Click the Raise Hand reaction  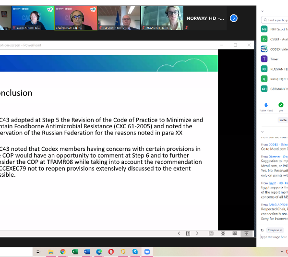coord(266,105)
